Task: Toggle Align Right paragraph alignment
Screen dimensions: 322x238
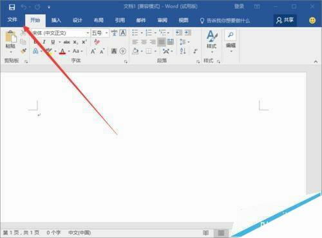Action: click(153, 42)
